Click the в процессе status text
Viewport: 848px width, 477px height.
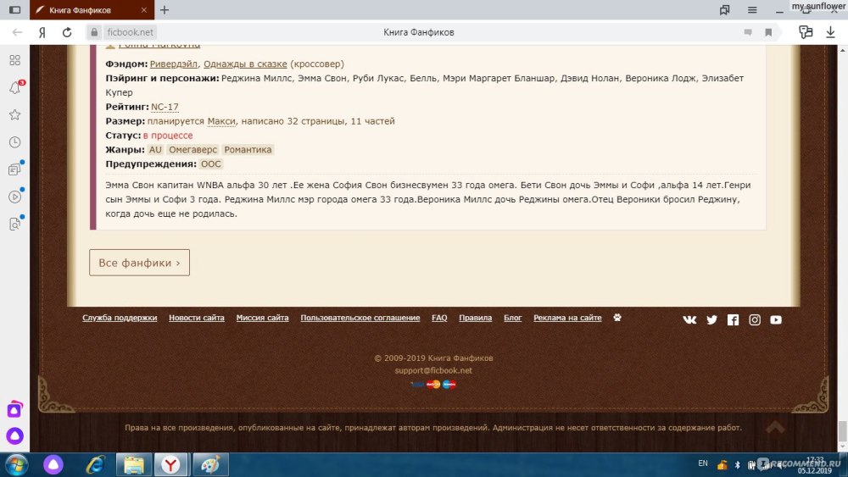tap(168, 136)
